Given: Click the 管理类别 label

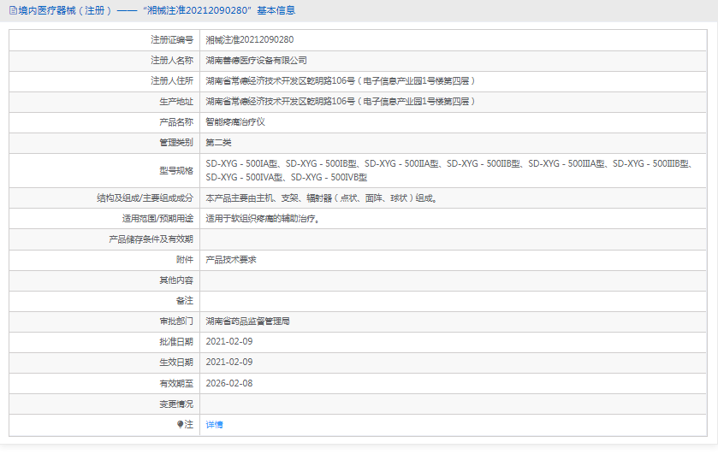Looking at the screenshot, I should 176,142.
